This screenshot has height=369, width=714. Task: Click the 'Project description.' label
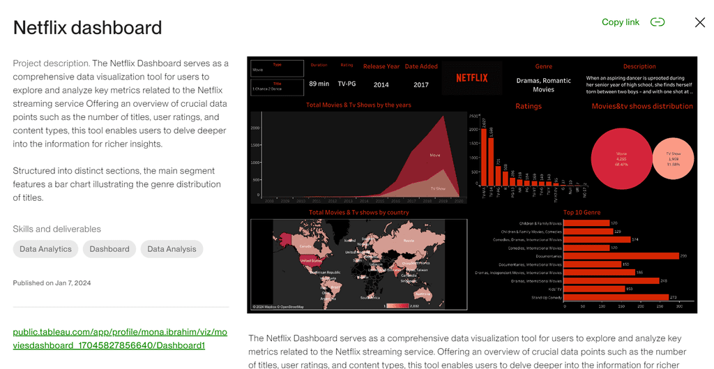(51, 63)
